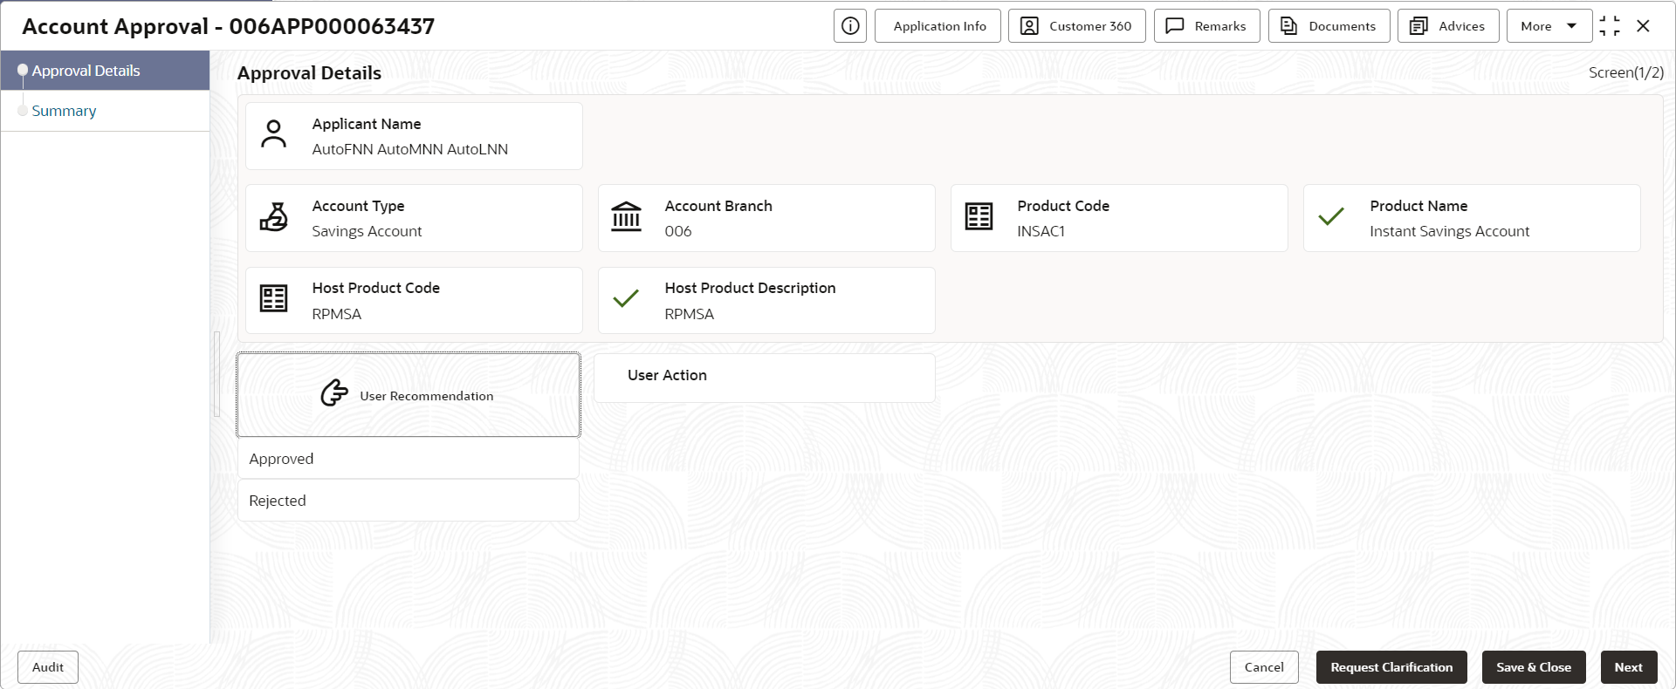The height and width of the screenshot is (689, 1676).
Task: Click the Instant Savings Account text
Action: pyautogui.click(x=1449, y=231)
